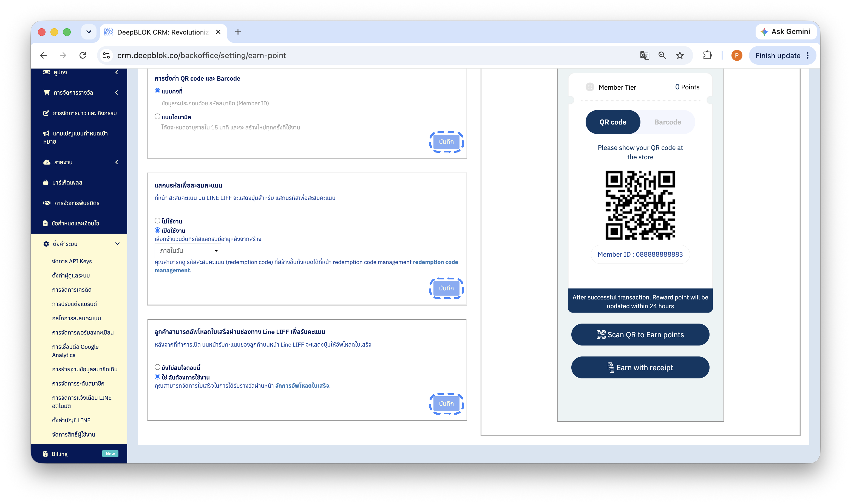The width and height of the screenshot is (851, 504).
Task: Open the profile avatar P
Action: (736, 55)
